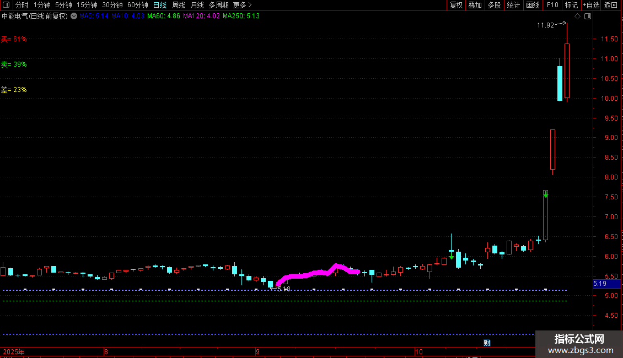Click the 叠加 overlay button
Screen dimensions: 623x358
475,5
